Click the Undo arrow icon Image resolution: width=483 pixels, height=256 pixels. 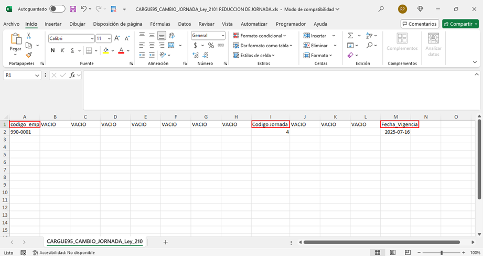pos(83,9)
